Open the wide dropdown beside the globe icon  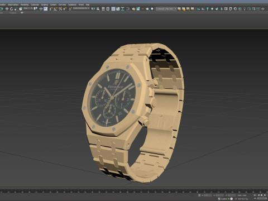(166, 8)
